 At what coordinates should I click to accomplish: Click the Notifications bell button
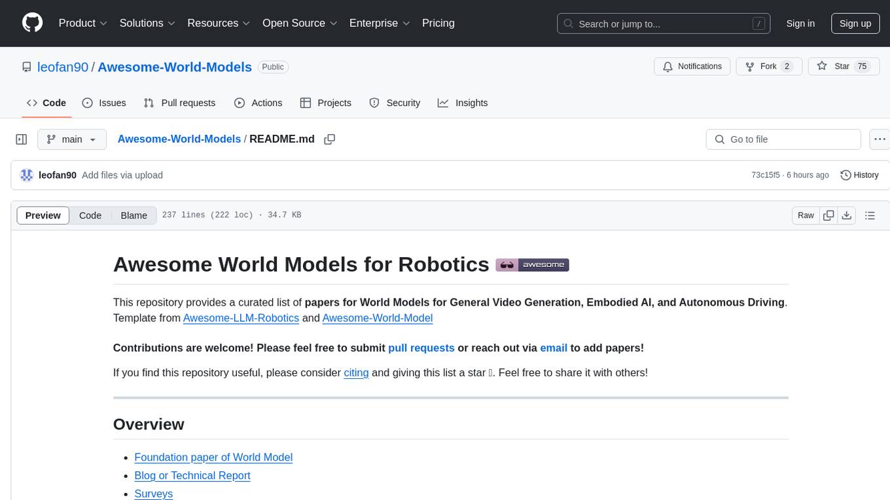[692, 66]
